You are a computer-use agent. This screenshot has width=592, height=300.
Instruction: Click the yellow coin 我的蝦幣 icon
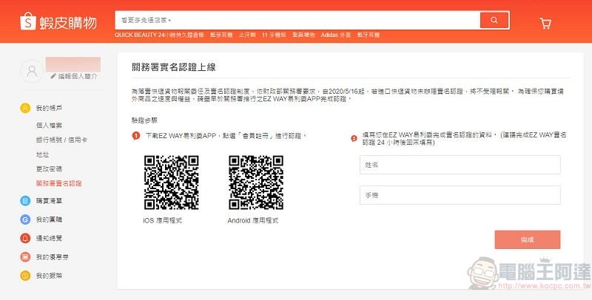[25, 276]
